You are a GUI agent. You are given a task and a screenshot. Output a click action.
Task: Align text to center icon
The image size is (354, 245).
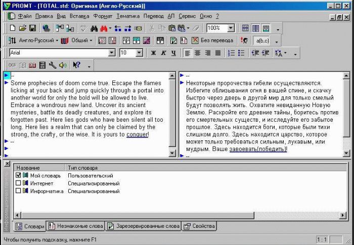198,53
